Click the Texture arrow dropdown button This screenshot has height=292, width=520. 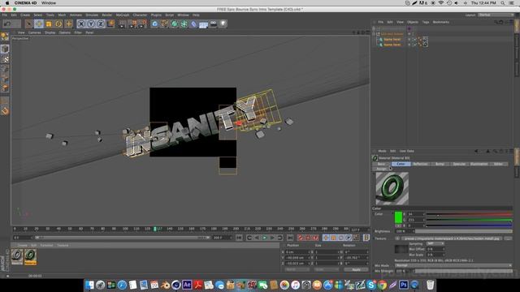click(397, 238)
